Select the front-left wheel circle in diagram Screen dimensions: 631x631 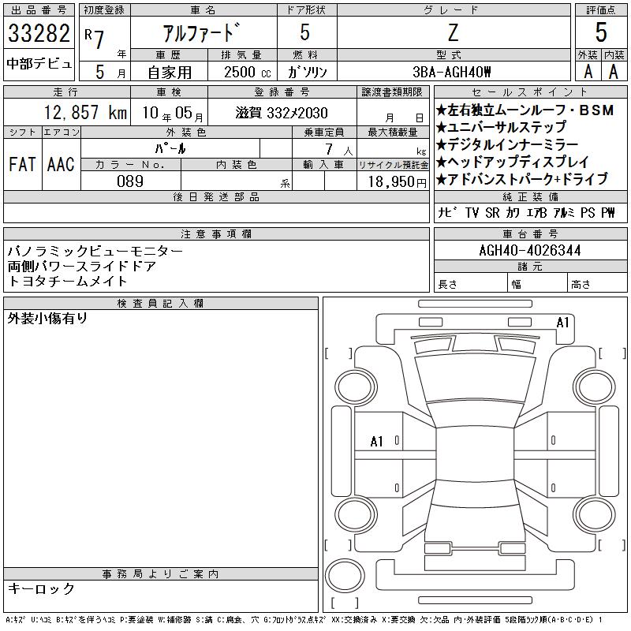pos(356,387)
